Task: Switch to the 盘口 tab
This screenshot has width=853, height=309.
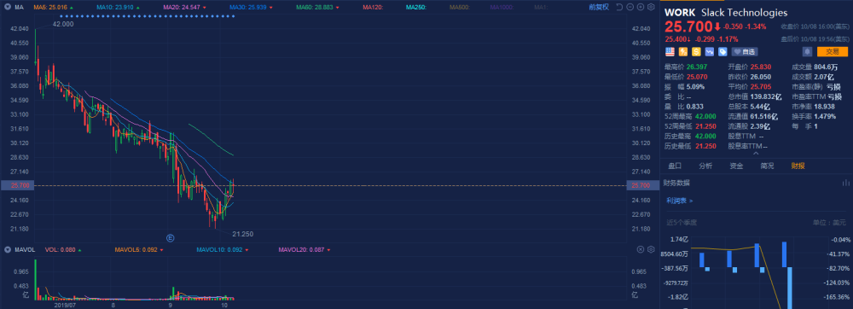Action: pos(675,166)
